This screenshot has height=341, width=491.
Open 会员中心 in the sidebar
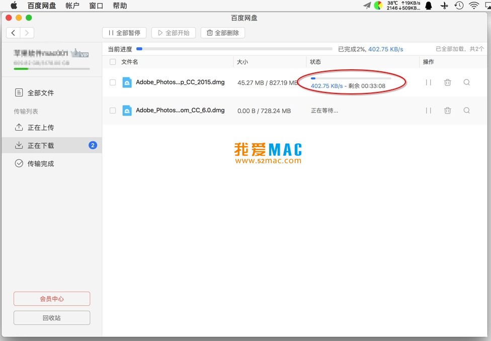point(52,299)
